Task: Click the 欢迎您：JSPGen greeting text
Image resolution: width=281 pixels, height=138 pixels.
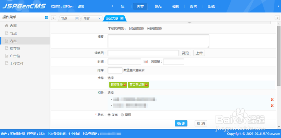Action: [62, 6]
